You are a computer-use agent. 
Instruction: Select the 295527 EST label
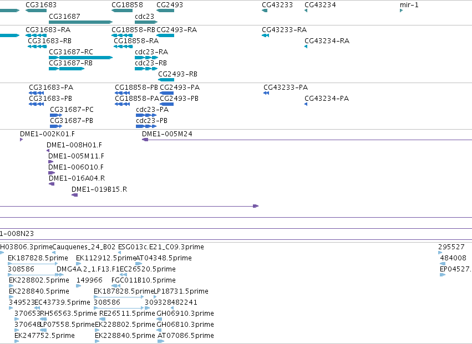click(x=451, y=247)
